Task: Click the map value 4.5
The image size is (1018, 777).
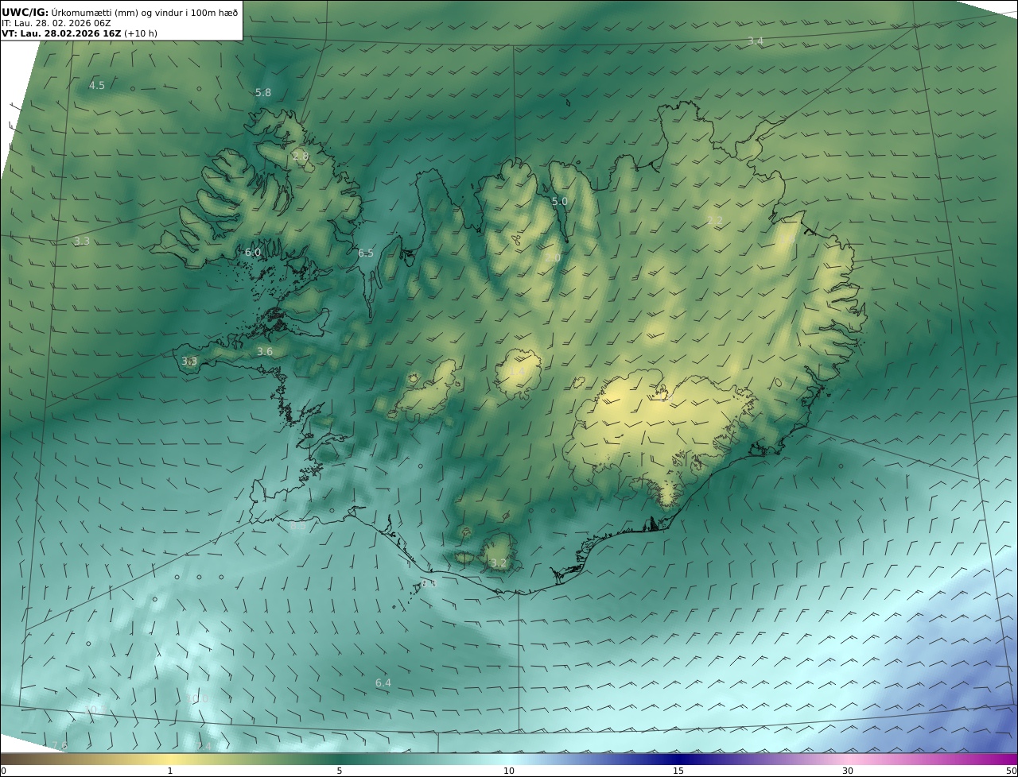Action: (x=96, y=86)
